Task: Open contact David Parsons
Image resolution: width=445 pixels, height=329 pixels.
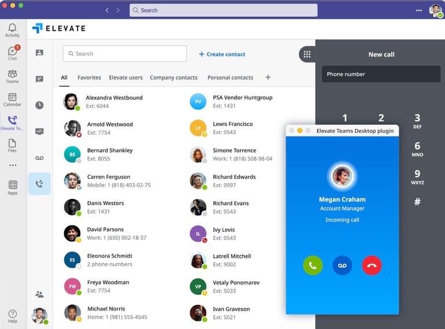Action: point(105,233)
